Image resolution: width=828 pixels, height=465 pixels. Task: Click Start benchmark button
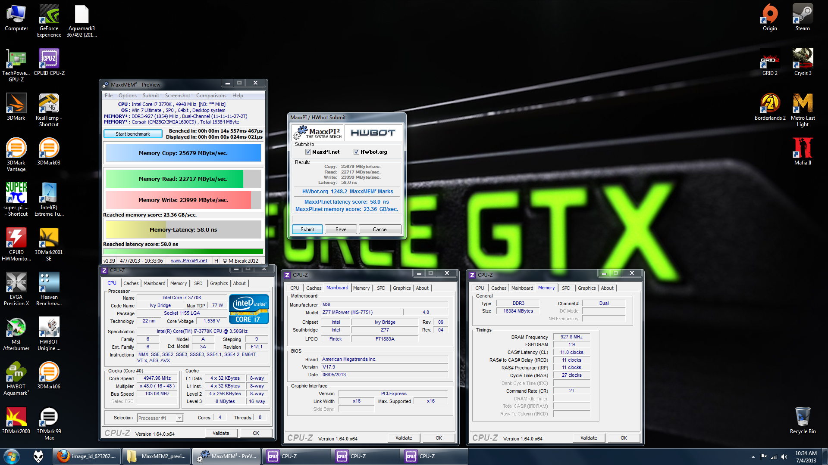(133, 134)
